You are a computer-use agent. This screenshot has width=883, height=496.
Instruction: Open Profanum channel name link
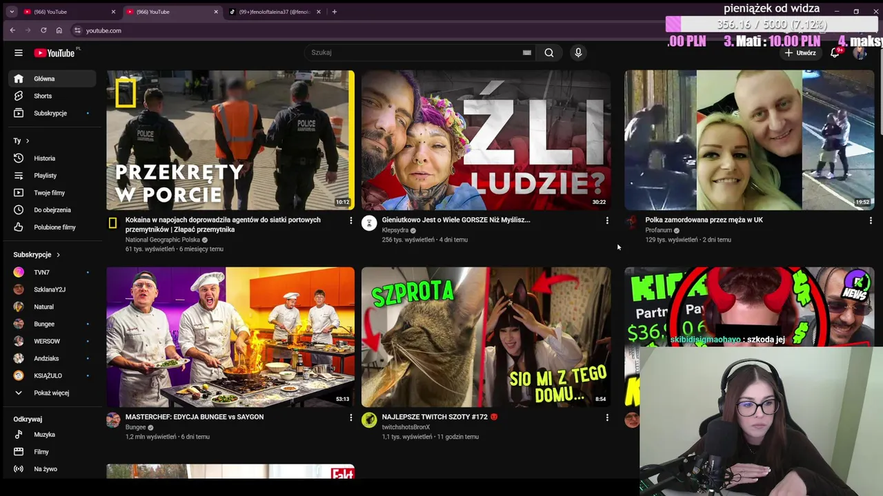pyautogui.click(x=659, y=230)
